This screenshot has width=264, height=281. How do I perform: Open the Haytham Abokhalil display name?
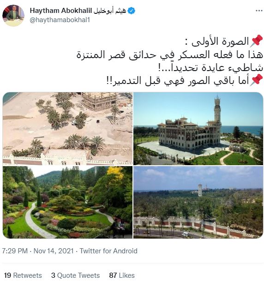pyautogui.click(x=61, y=11)
